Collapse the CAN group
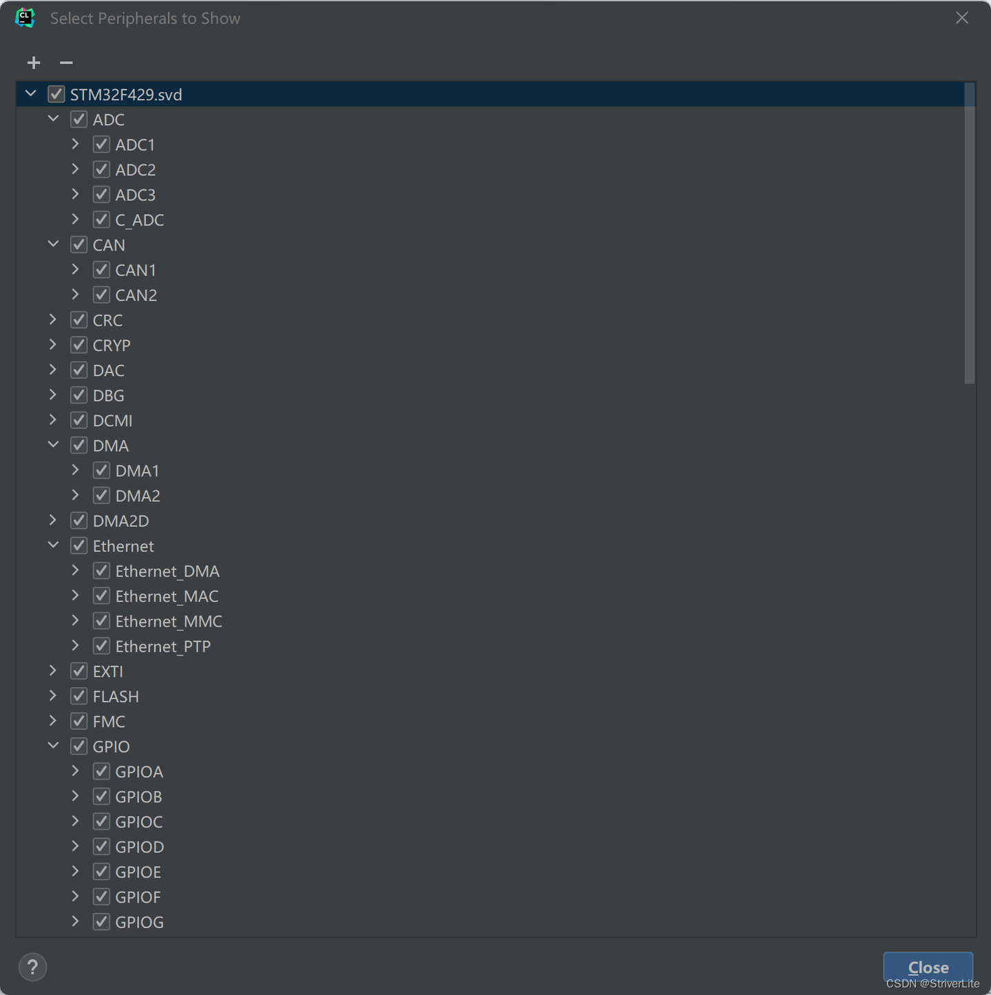991x995 pixels. [x=53, y=244]
